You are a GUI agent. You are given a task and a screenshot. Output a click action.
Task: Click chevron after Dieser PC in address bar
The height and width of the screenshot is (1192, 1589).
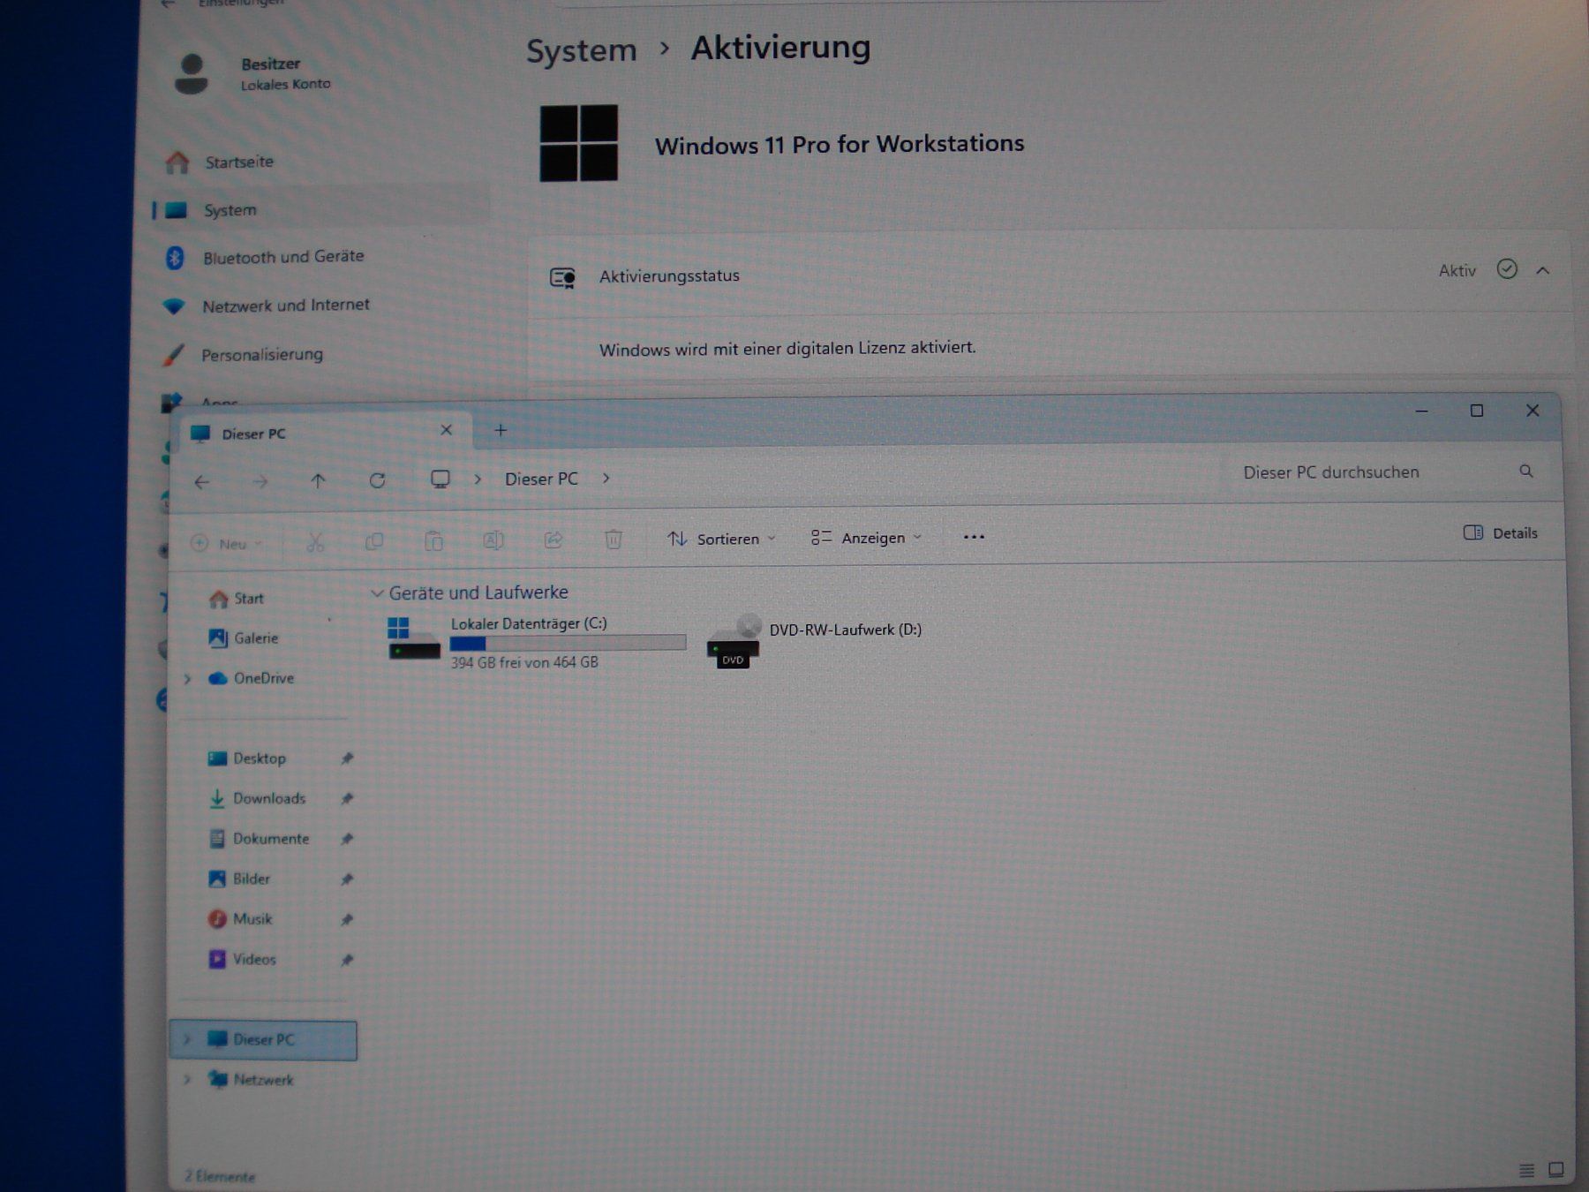point(606,478)
